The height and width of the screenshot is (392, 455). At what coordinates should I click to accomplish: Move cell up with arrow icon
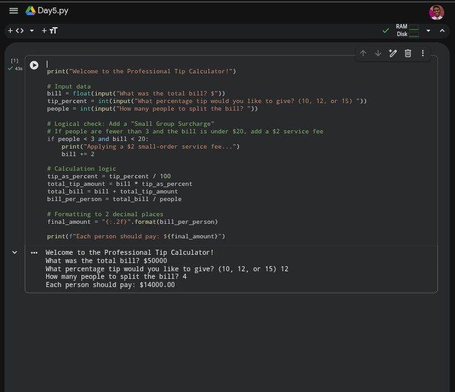coord(363,53)
